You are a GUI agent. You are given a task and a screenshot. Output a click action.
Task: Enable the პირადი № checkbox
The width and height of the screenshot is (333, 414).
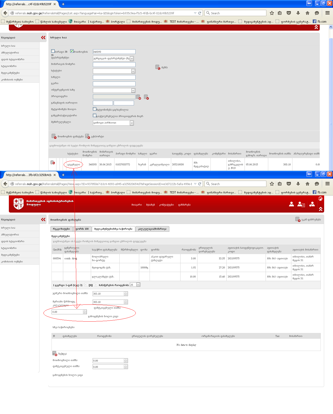pyautogui.click(x=53, y=51)
